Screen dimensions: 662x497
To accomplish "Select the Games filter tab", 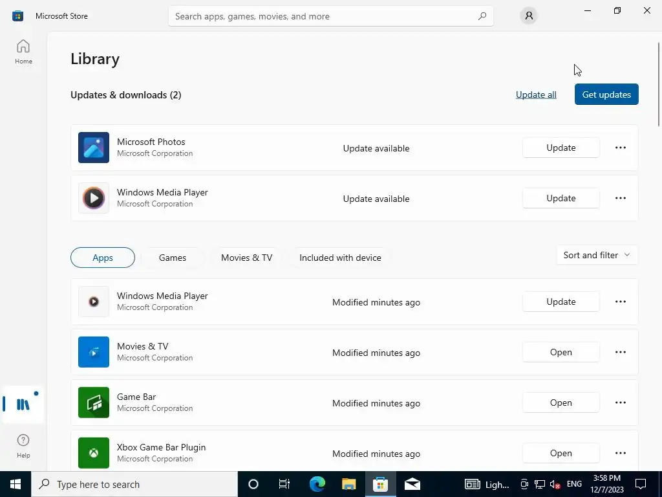I will [172, 258].
